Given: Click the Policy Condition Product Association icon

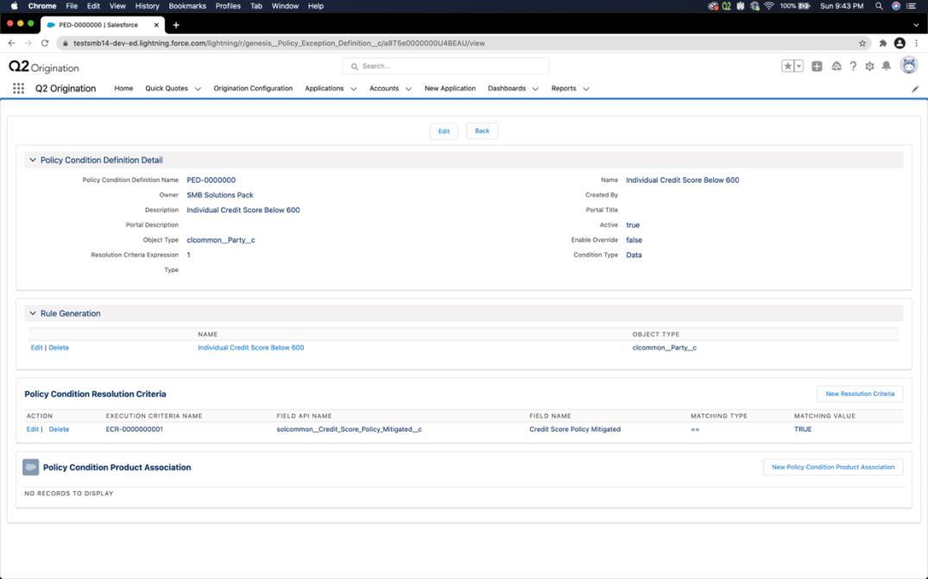Looking at the screenshot, I should 31,467.
